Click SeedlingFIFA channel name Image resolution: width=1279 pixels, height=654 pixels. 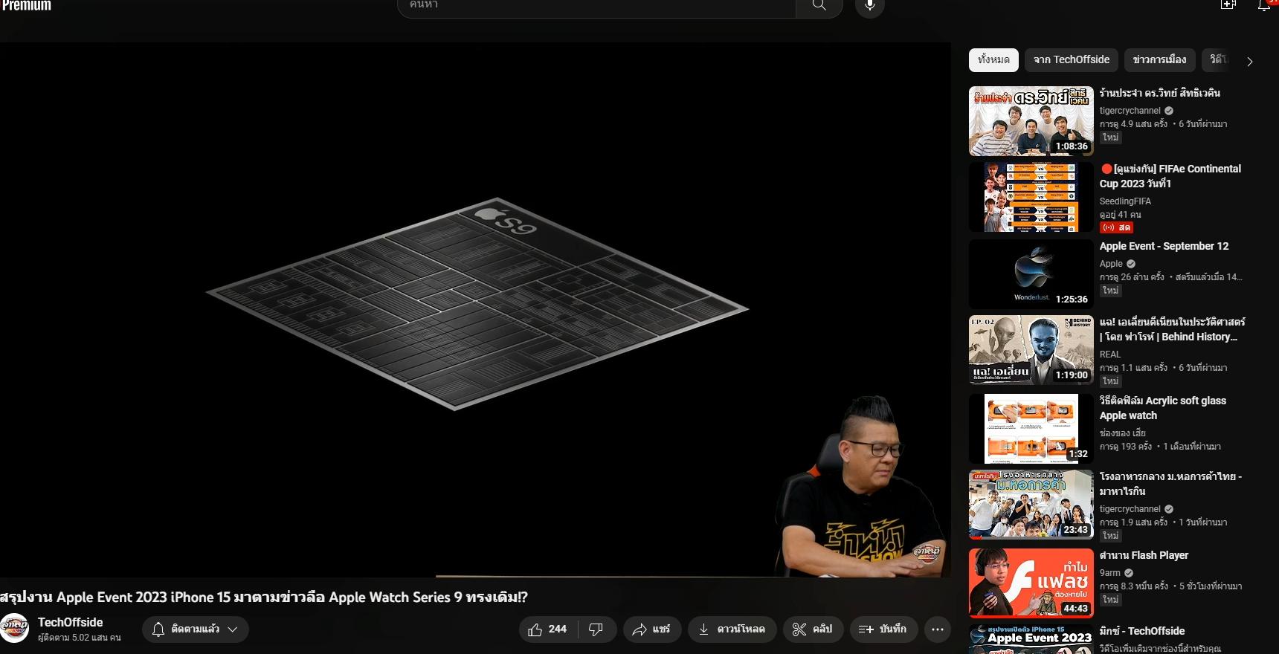click(1125, 201)
